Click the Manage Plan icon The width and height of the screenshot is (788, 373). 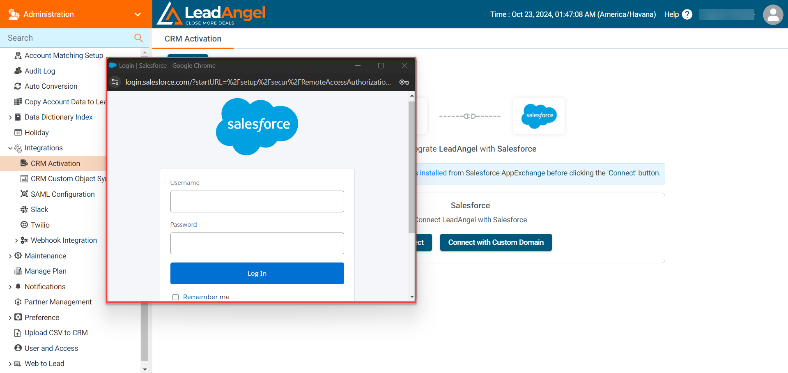[18, 271]
